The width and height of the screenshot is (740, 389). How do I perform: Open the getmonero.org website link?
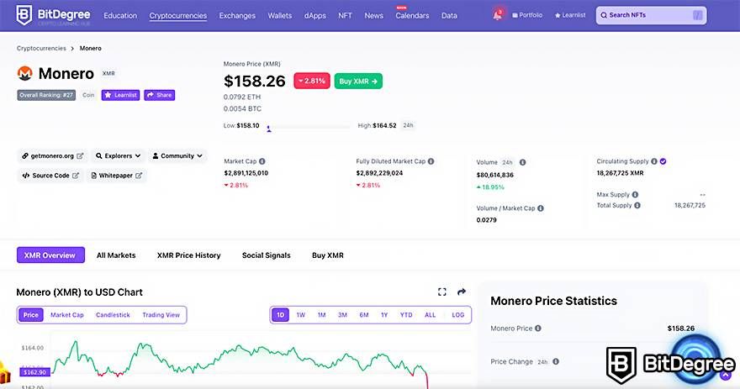pos(52,156)
